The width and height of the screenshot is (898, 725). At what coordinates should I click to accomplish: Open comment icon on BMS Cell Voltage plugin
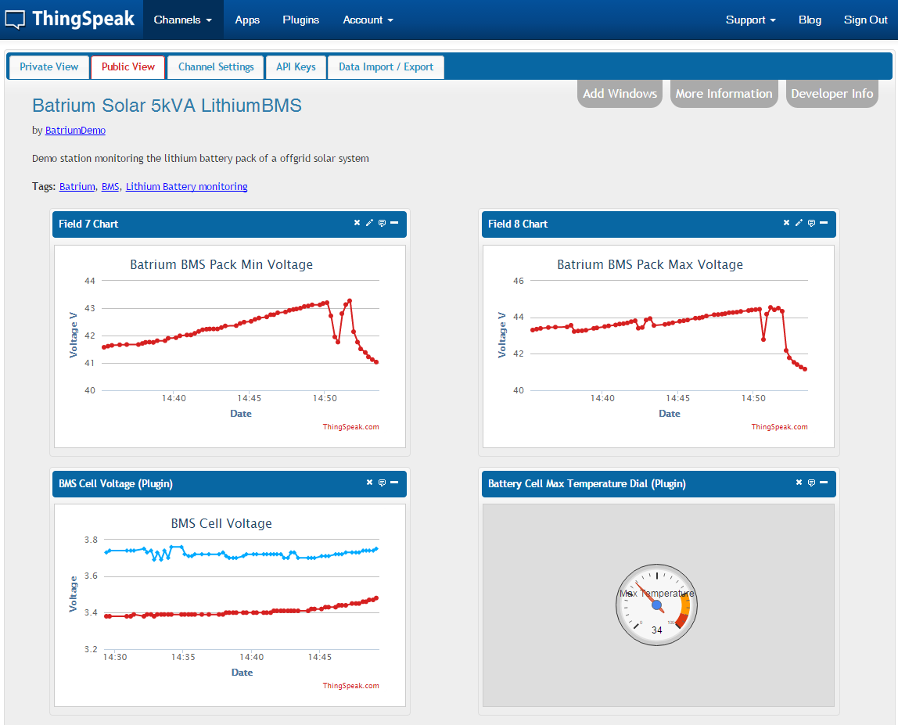382,483
